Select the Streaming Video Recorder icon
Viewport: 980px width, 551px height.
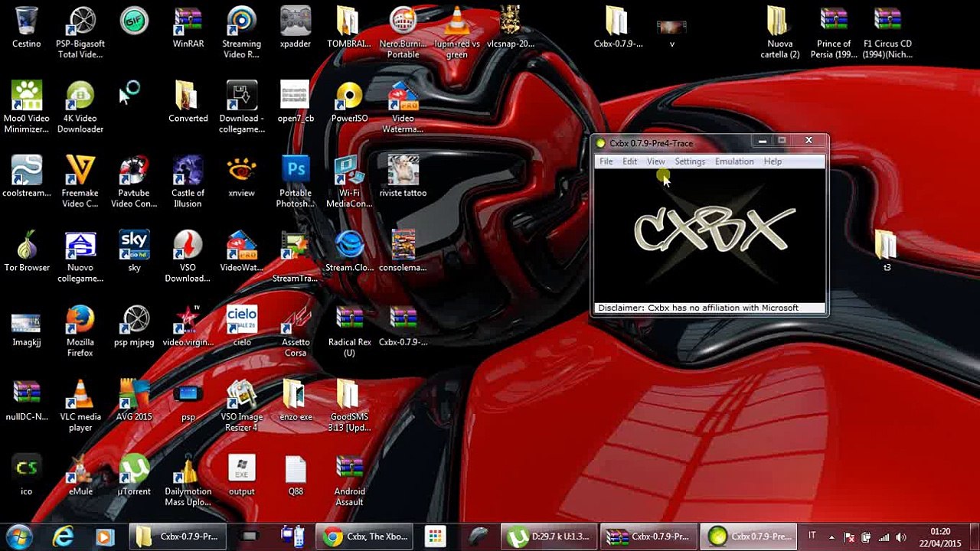(242, 34)
